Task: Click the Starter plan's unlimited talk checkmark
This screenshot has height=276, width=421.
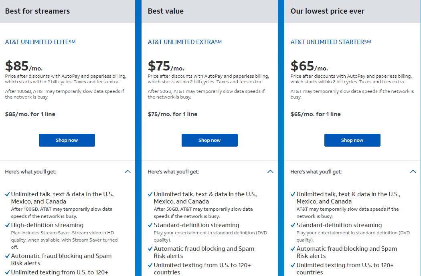Action: (x=293, y=194)
